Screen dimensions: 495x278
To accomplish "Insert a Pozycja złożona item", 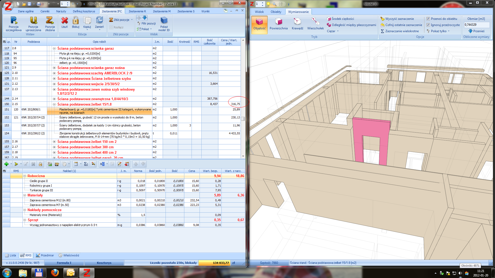I will tap(50, 24).
